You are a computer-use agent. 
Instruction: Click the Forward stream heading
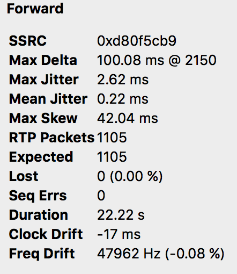point(35,9)
